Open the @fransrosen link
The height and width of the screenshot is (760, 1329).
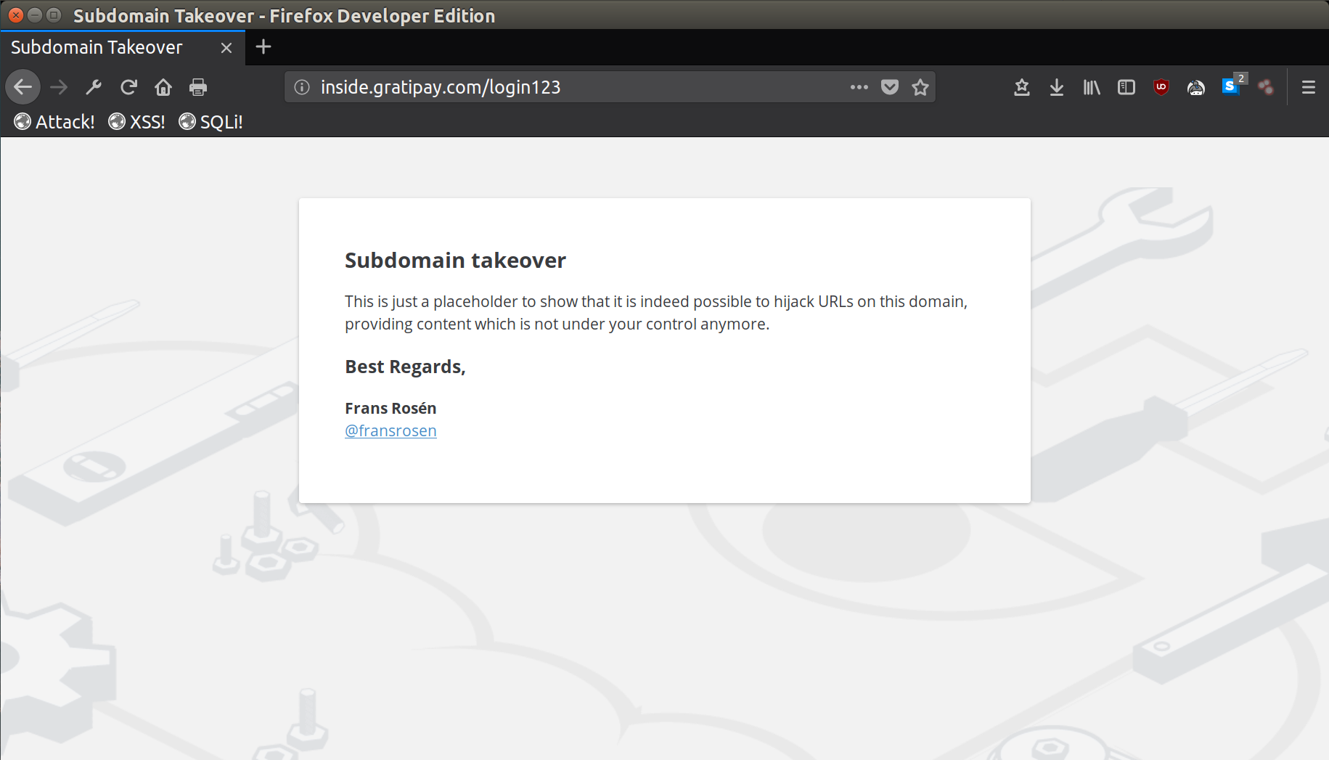(390, 430)
